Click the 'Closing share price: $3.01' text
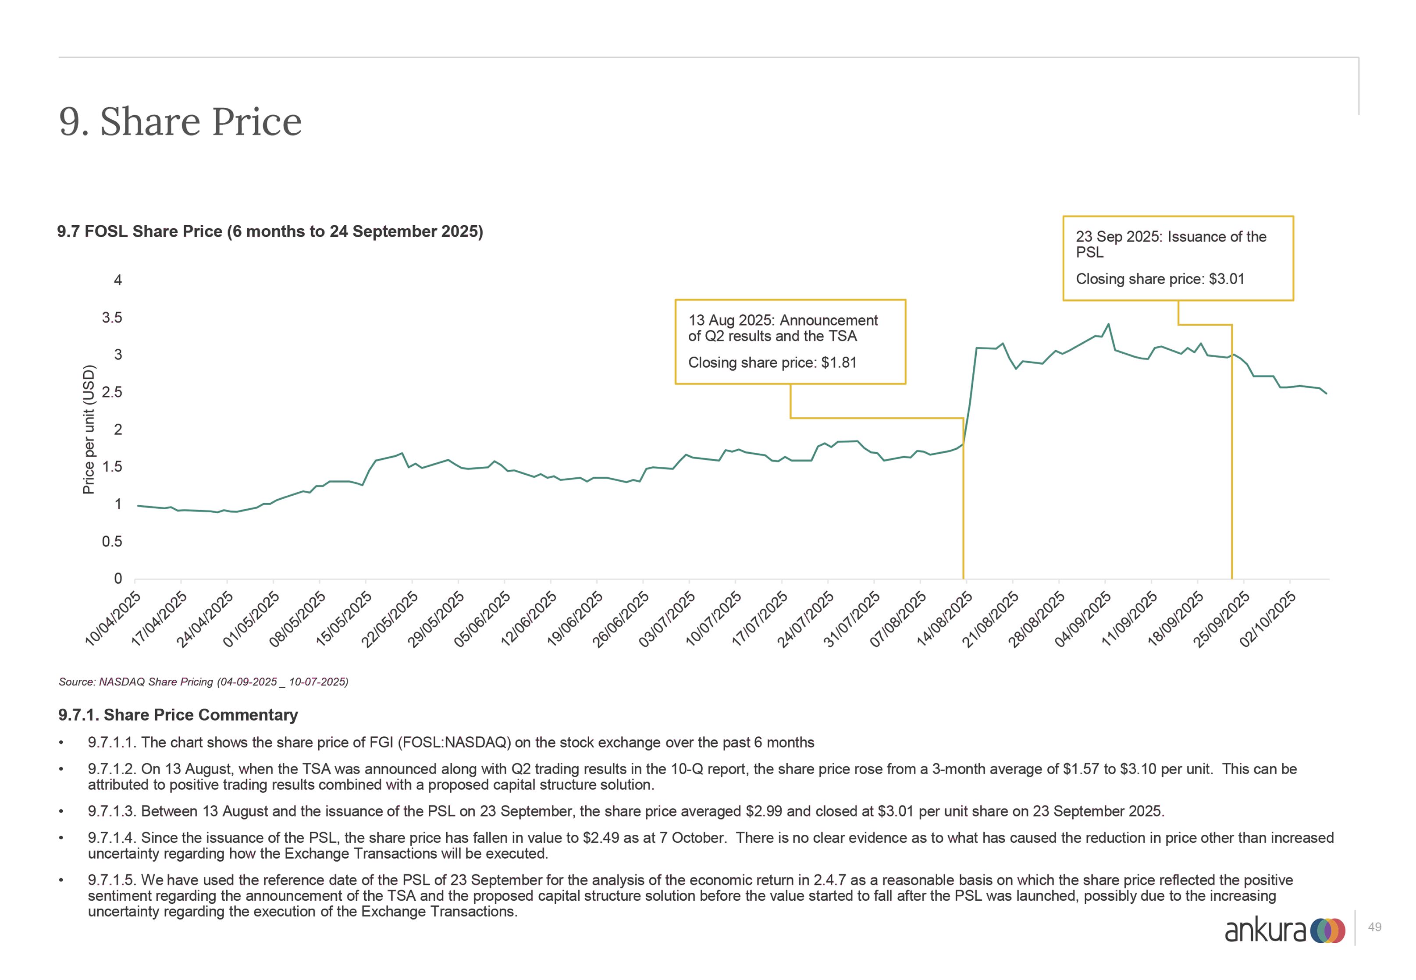 [1160, 279]
